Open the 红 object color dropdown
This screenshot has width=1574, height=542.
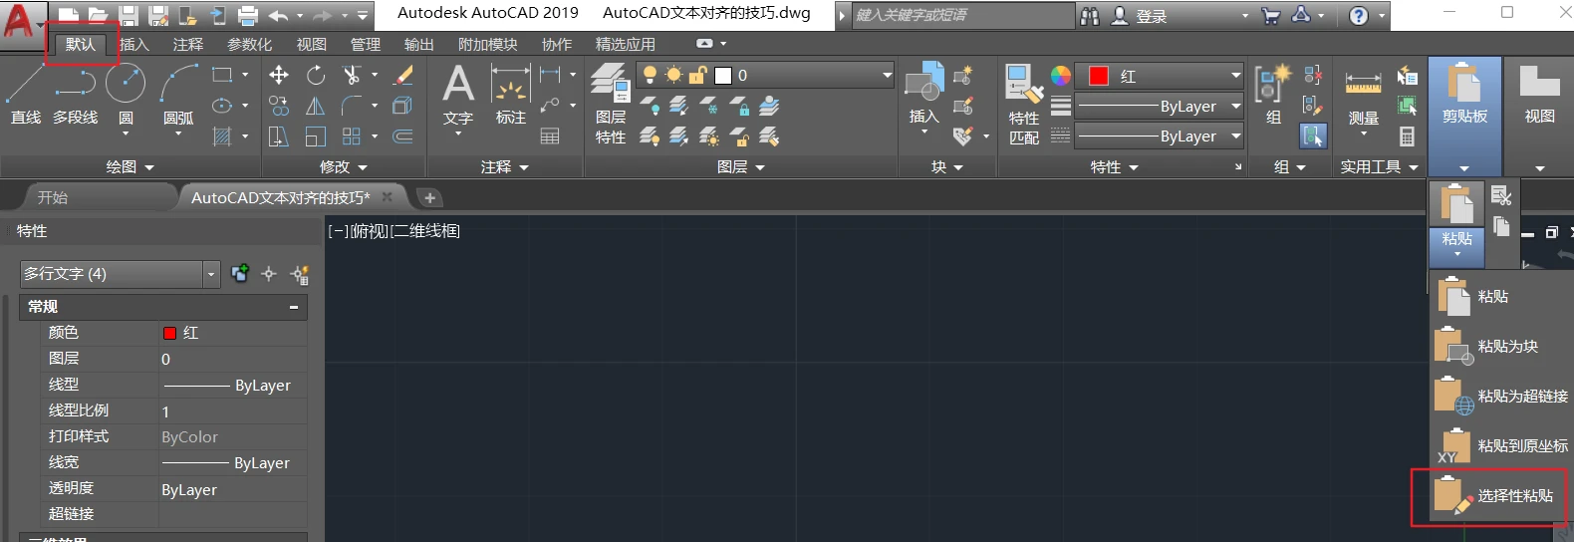[1161, 76]
